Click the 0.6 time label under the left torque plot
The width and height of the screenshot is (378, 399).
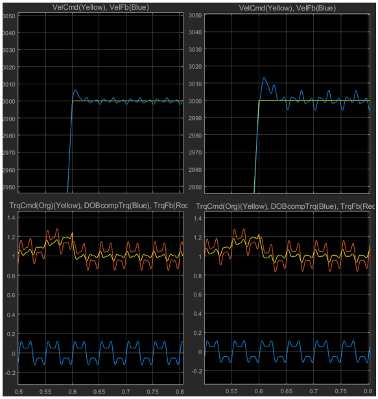[x=73, y=392]
